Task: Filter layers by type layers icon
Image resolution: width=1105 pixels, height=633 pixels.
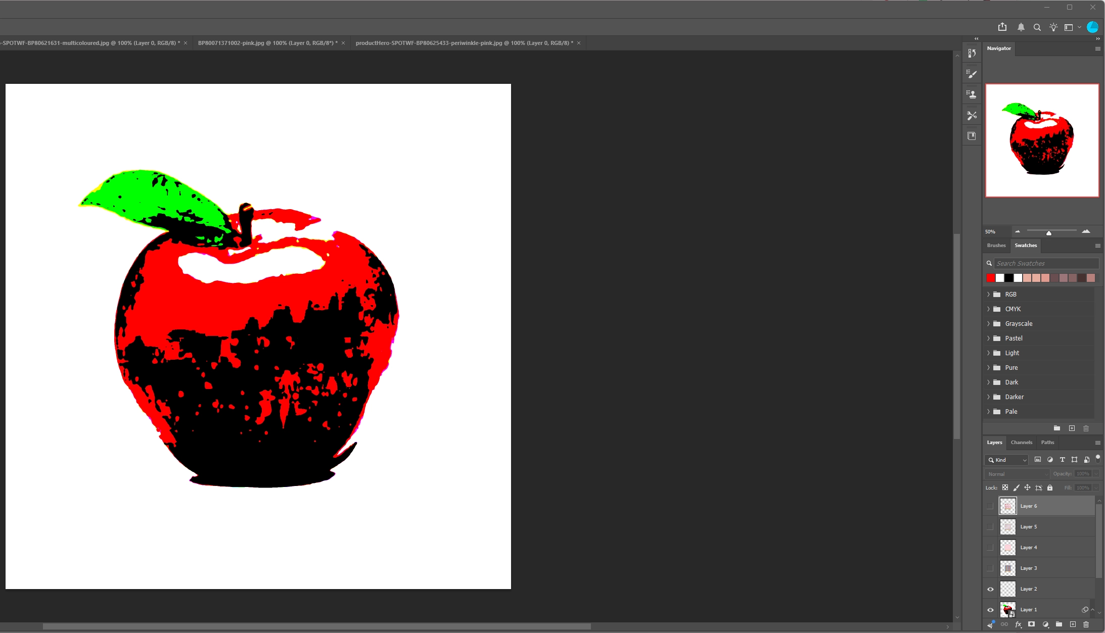Action: pyautogui.click(x=1062, y=460)
